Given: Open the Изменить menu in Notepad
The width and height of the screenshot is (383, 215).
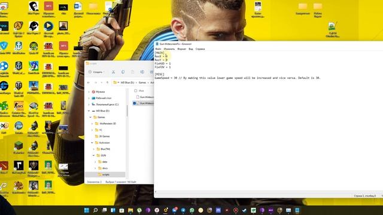Looking at the screenshot, I should 169,49.
